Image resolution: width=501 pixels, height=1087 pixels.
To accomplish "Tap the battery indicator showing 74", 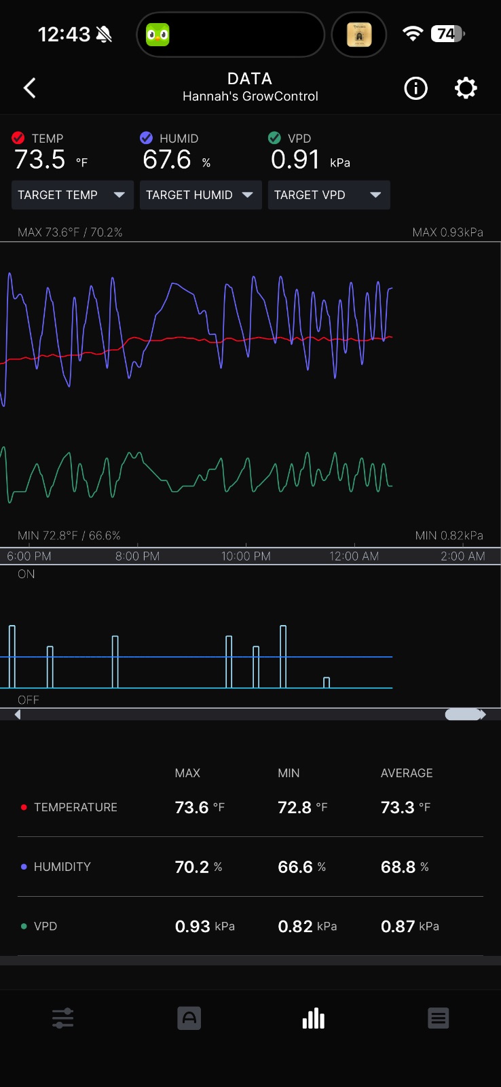I will click(x=448, y=33).
